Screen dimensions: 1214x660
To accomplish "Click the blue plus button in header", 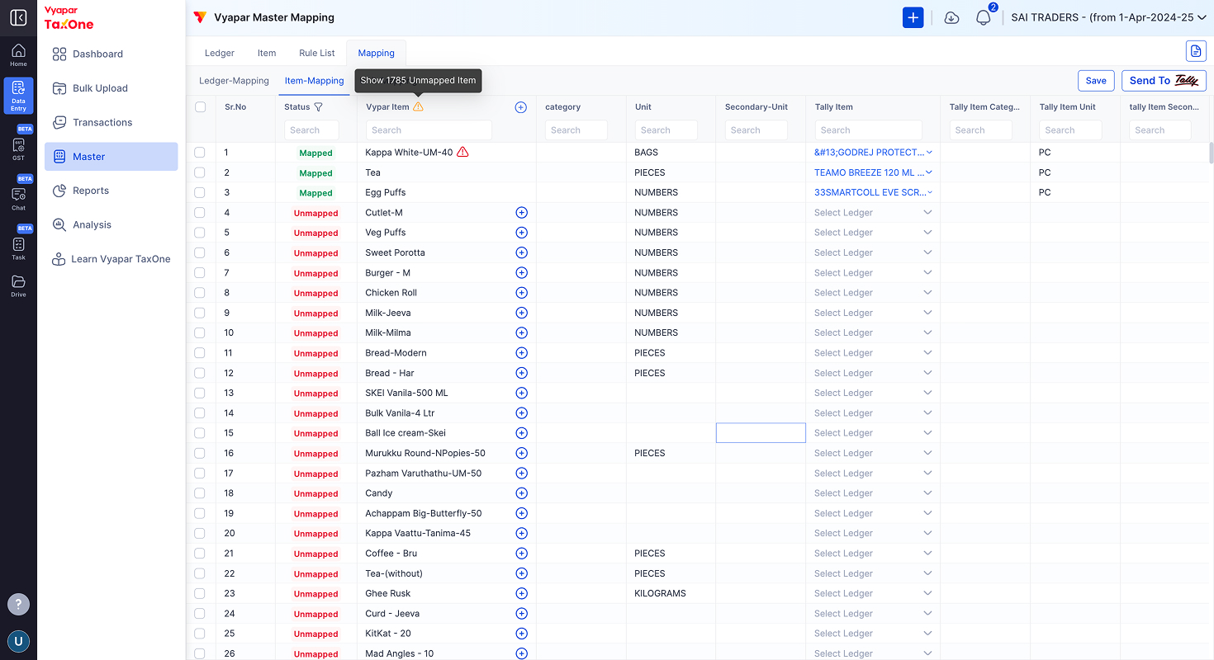I will 913,17.
